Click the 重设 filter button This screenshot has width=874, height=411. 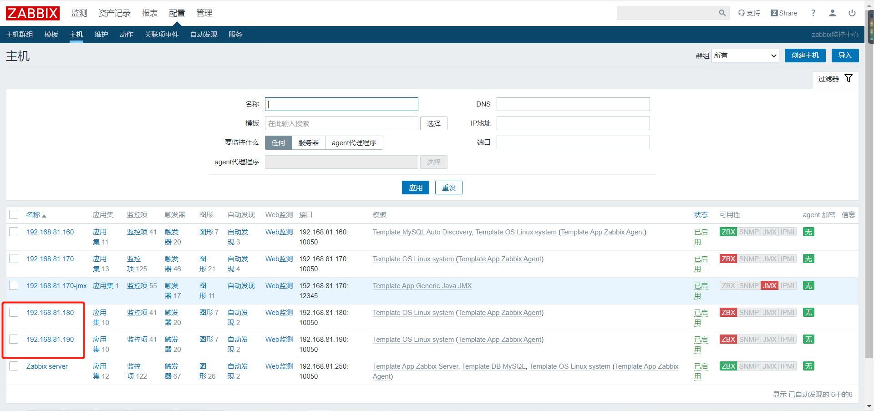click(449, 188)
